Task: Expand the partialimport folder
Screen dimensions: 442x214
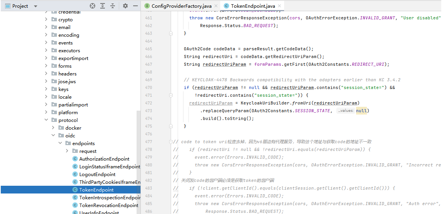Action: click(46, 104)
